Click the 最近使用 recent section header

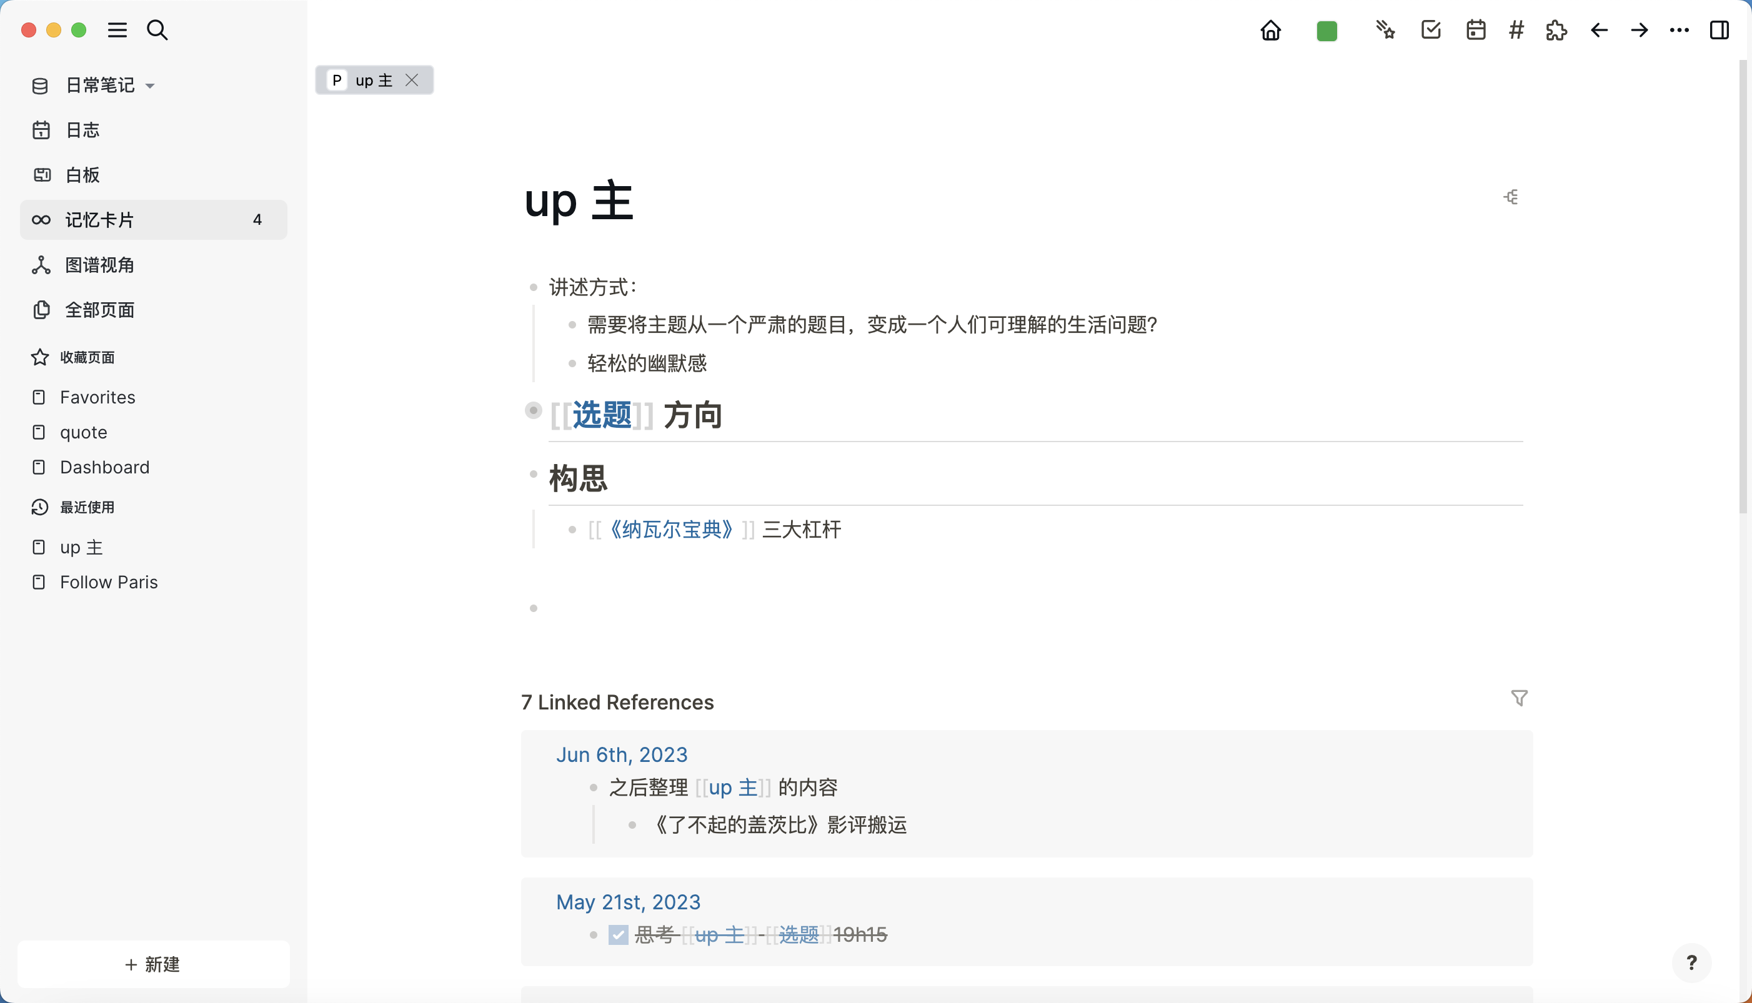pyautogui.click(x=87, y=507)
